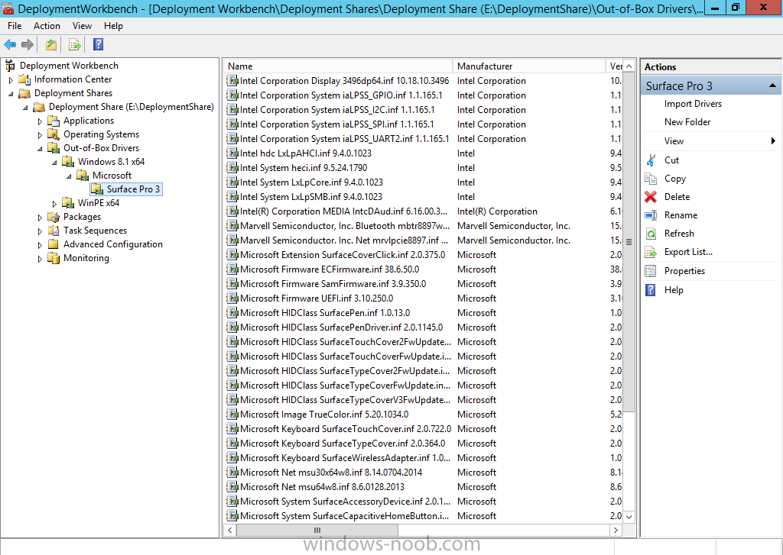Click the Packages folder icon

54,217
